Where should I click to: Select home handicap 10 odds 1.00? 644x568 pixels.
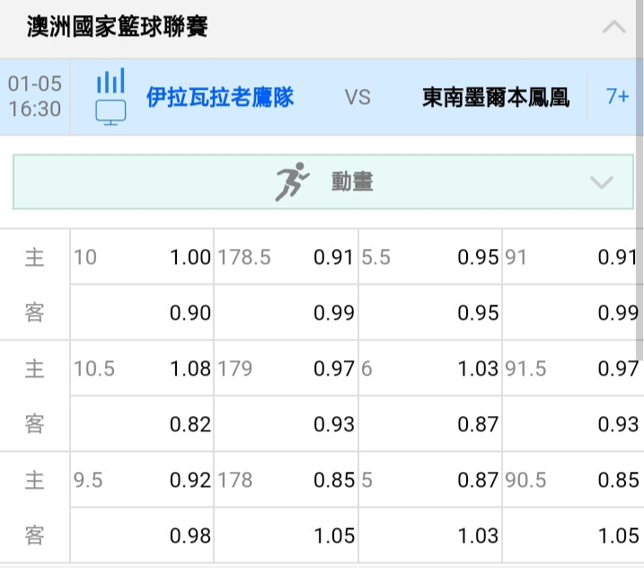pos(142,257)
